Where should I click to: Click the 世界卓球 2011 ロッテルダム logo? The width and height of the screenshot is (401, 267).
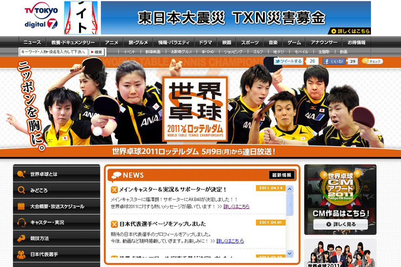coord(195,109)
